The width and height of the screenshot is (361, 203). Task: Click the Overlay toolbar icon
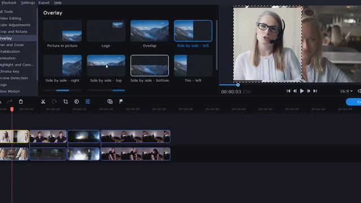point(110,101)
